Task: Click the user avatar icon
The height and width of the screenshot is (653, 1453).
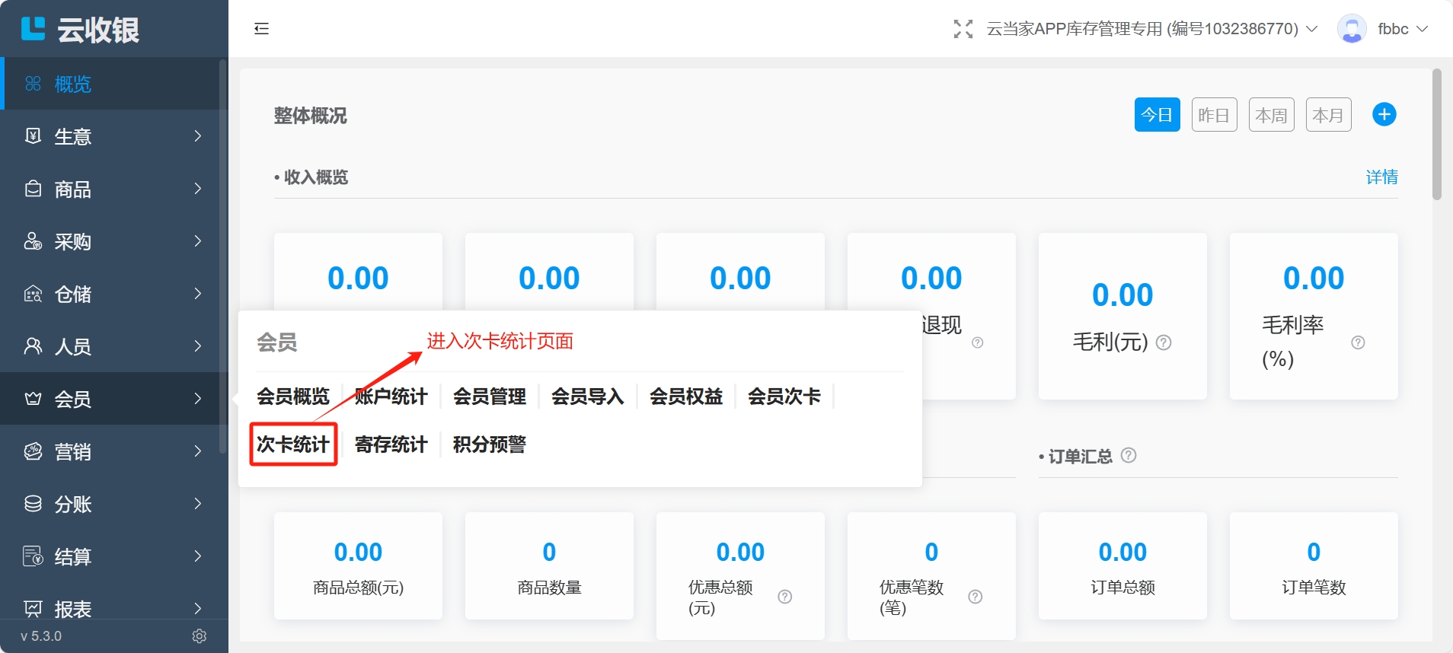Action: (1351, 29)
